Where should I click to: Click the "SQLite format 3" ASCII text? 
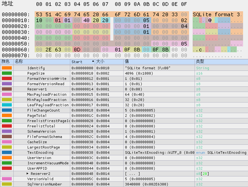[217, 14]
